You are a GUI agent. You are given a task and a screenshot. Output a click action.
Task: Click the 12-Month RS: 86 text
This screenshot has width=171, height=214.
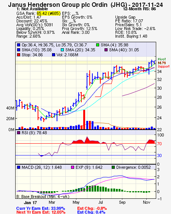click(x=139, y=9)
